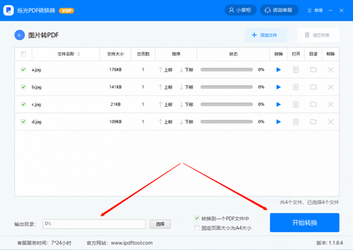Start converting d.jpg with the play icon

(x=278, y=121)
